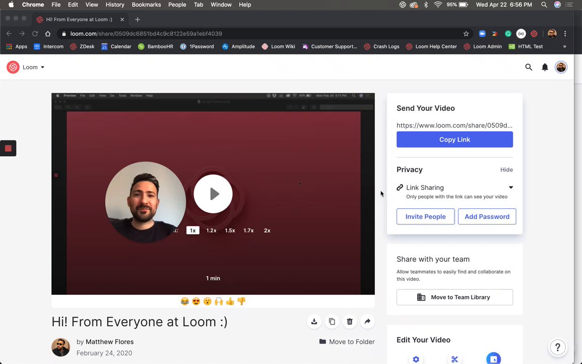Download the video with the download icon
The width and height of the screenshot is (582, 364).
coord(314,322)
